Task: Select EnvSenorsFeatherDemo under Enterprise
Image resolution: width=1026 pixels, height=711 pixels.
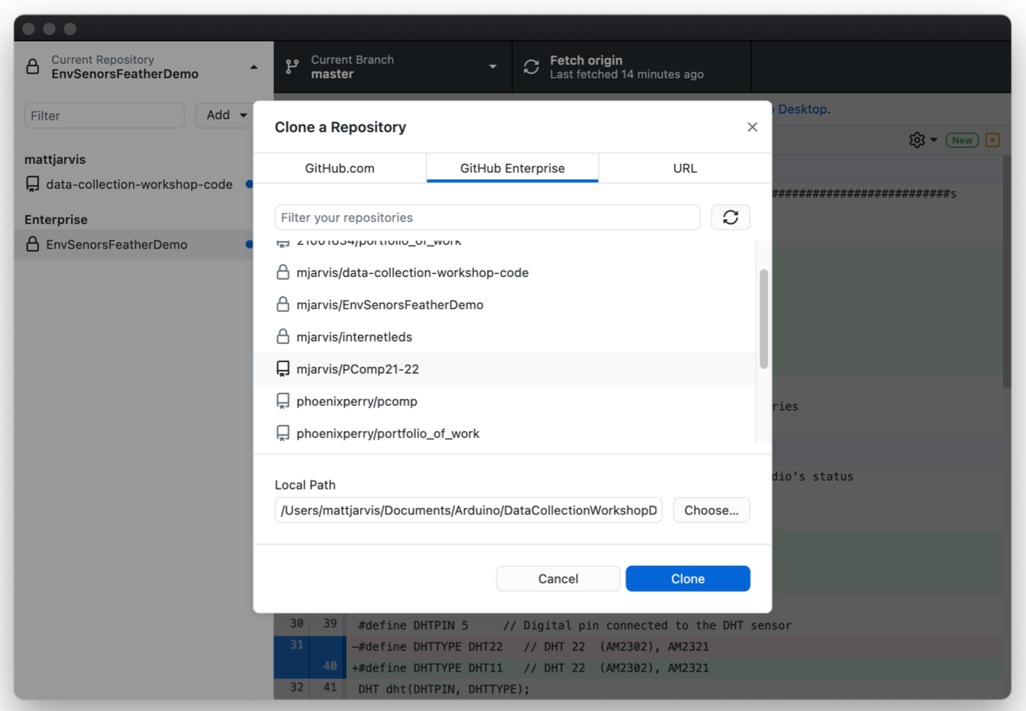Action: [134, 245]
